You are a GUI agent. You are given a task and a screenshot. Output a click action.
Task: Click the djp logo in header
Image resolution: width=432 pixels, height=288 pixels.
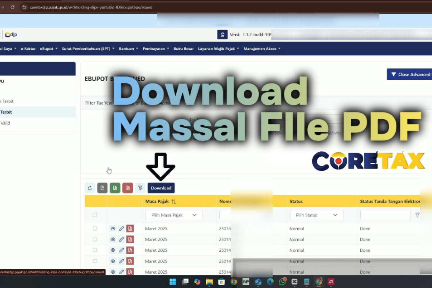[11, 35]
